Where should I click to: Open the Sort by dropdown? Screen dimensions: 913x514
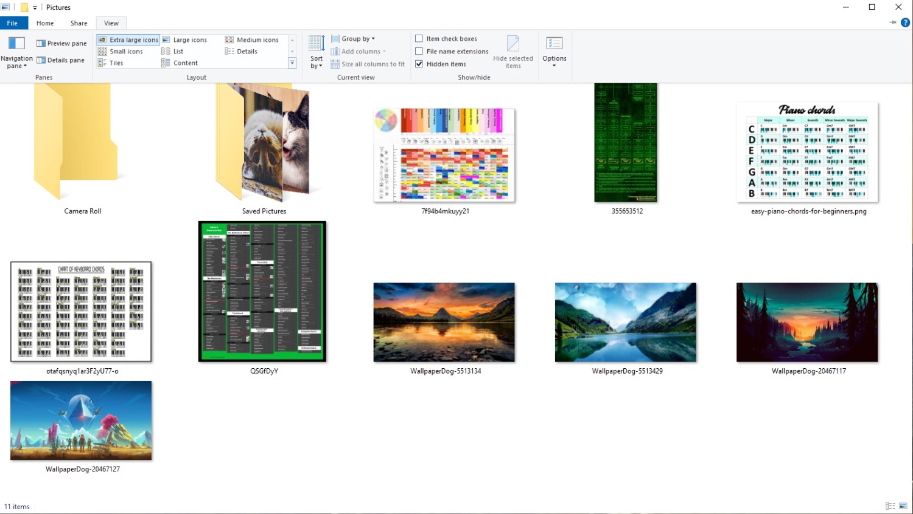click(317, 53)
